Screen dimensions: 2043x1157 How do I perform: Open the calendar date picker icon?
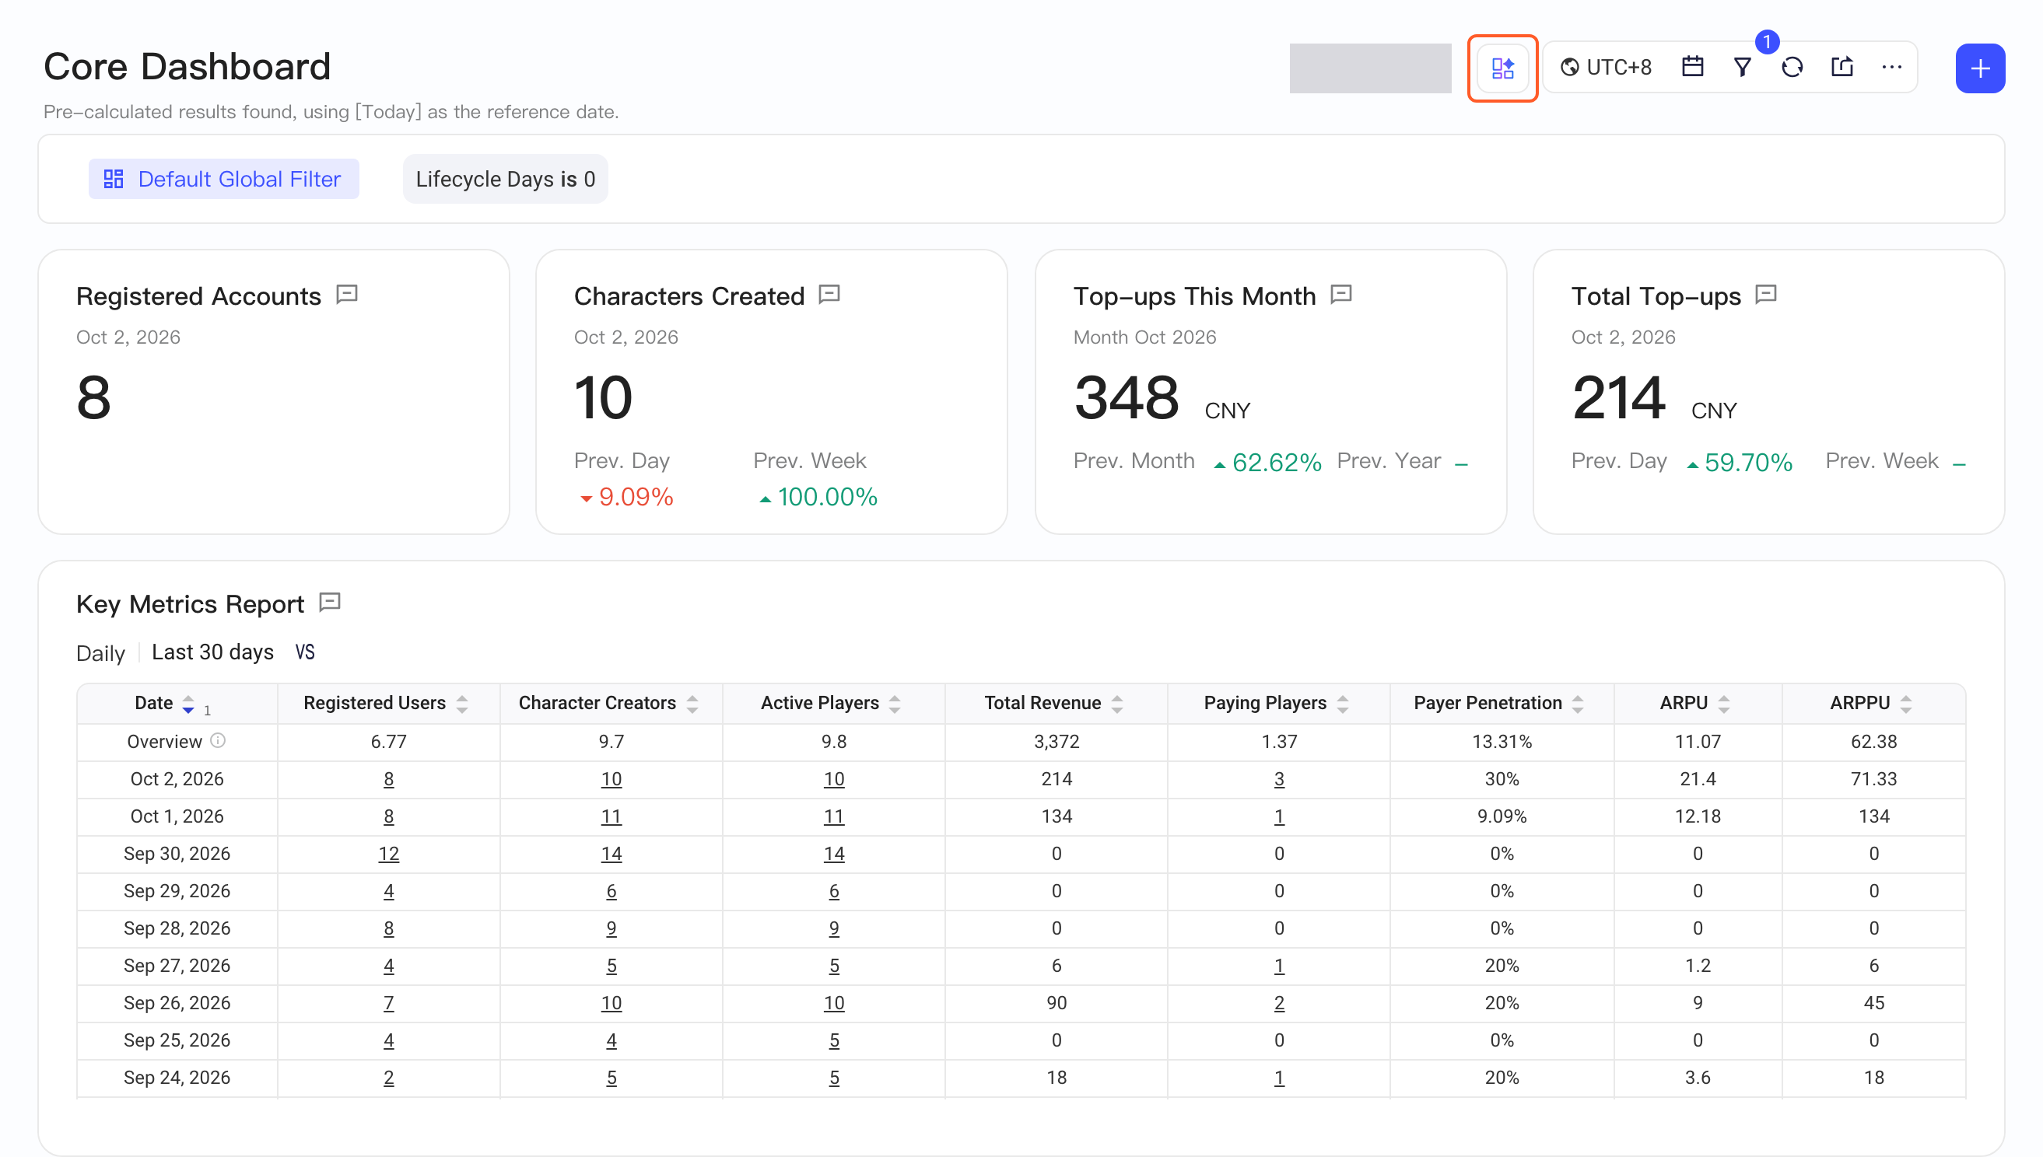[1692, 68]
